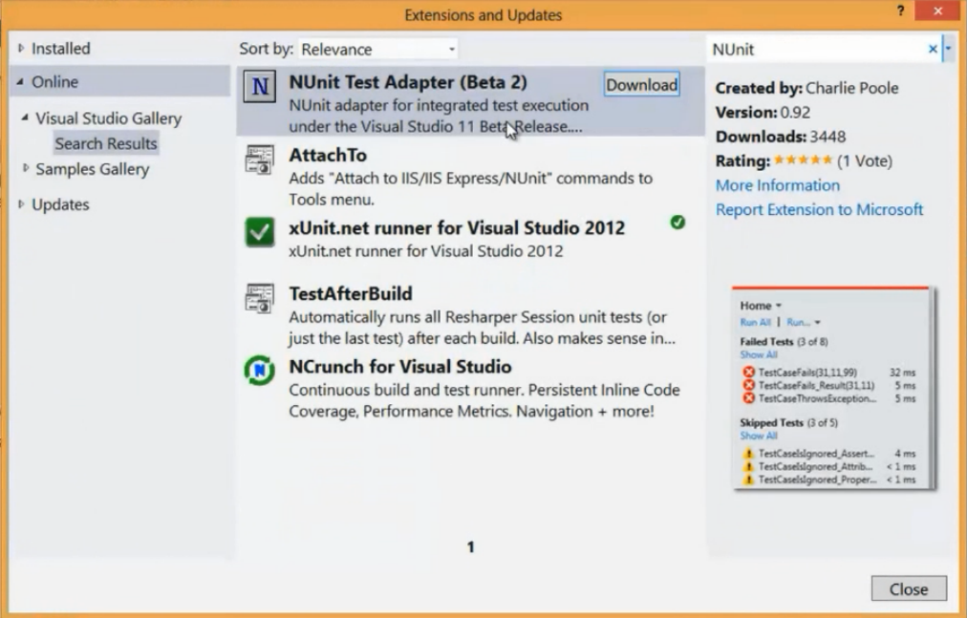Click the installed green check badge on xUnit.net
Image resolution: width=967 pixels, height=618 pixels.
point(677,222)
